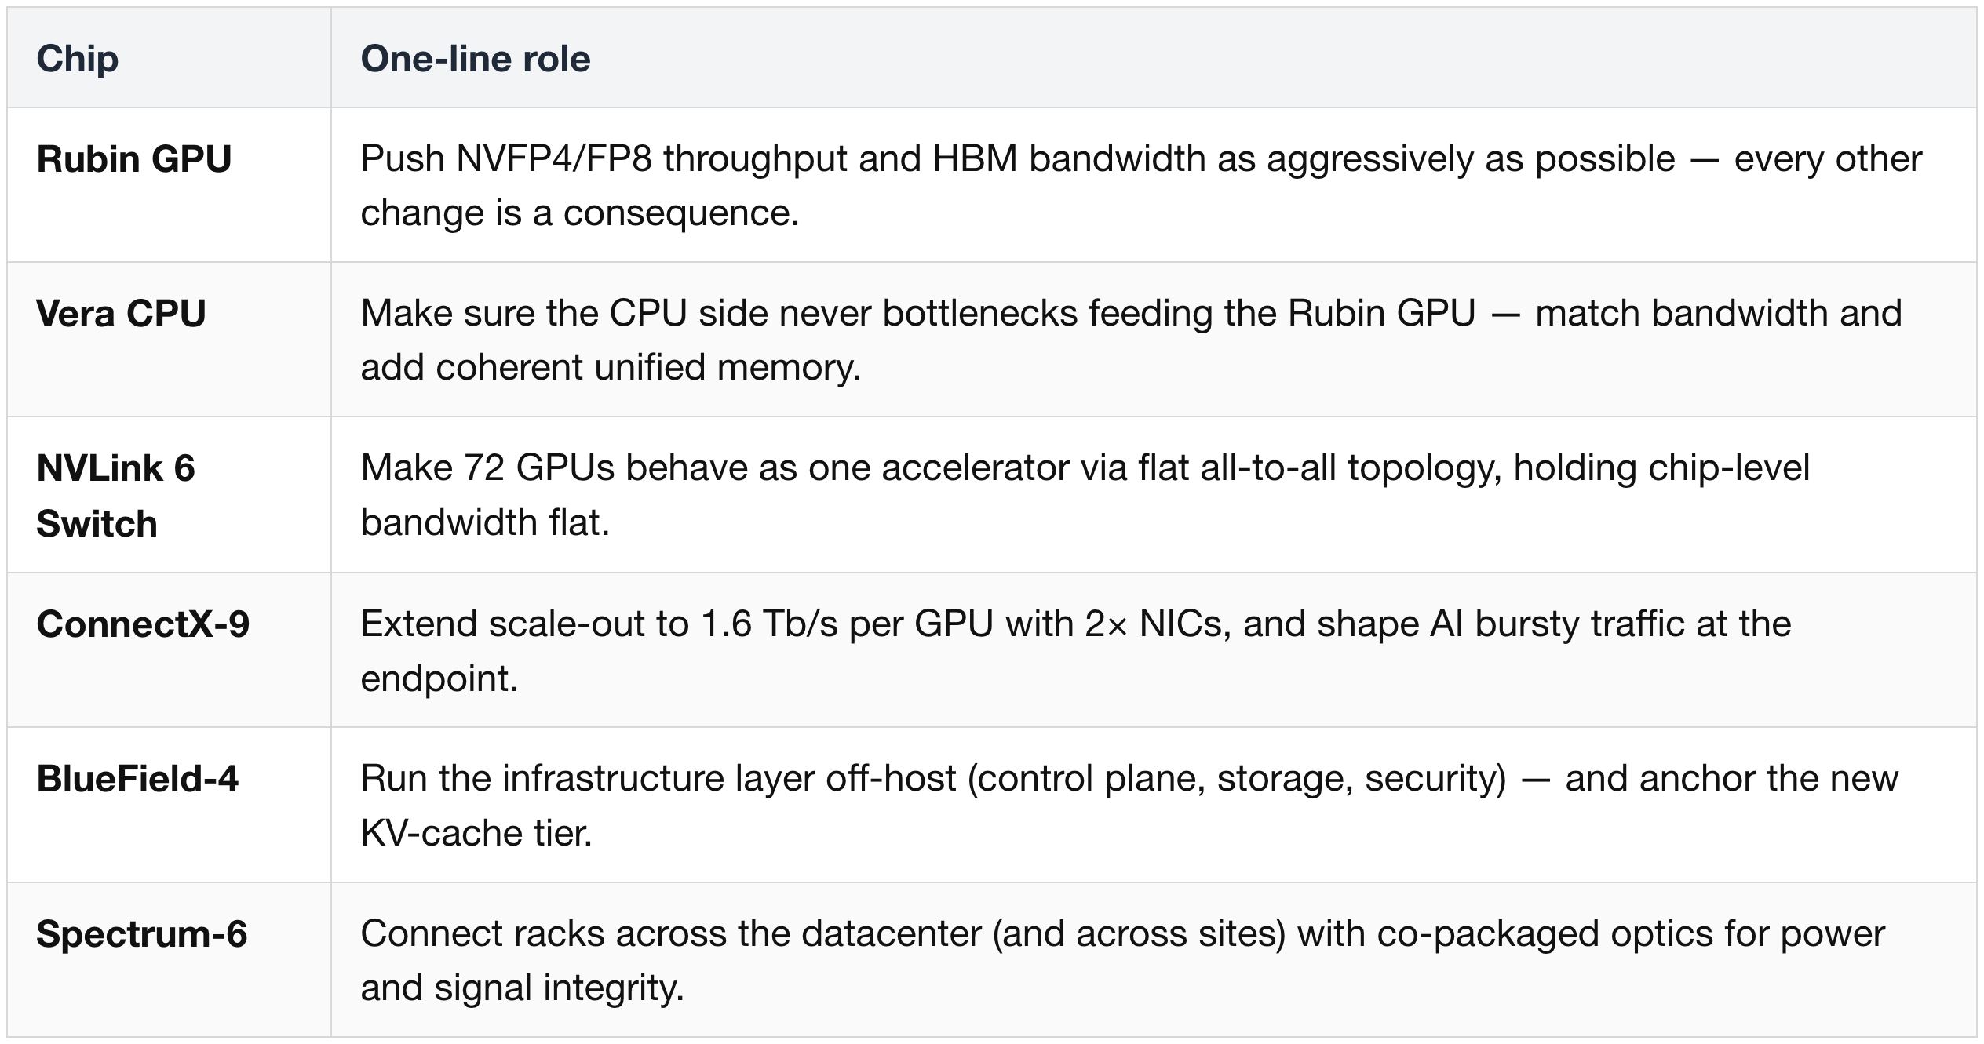The width and height of the screenshot is (1984, 1044).
Task: Select the 'Rubin GPU' cell
Action: (x=169, y=185)
